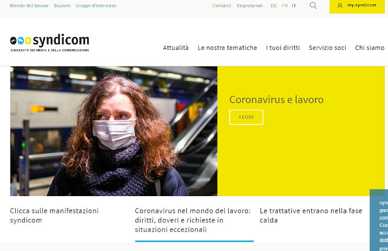Click the masked woman hero image
This screenshot has width=388, height=251.
click(113, 131)
